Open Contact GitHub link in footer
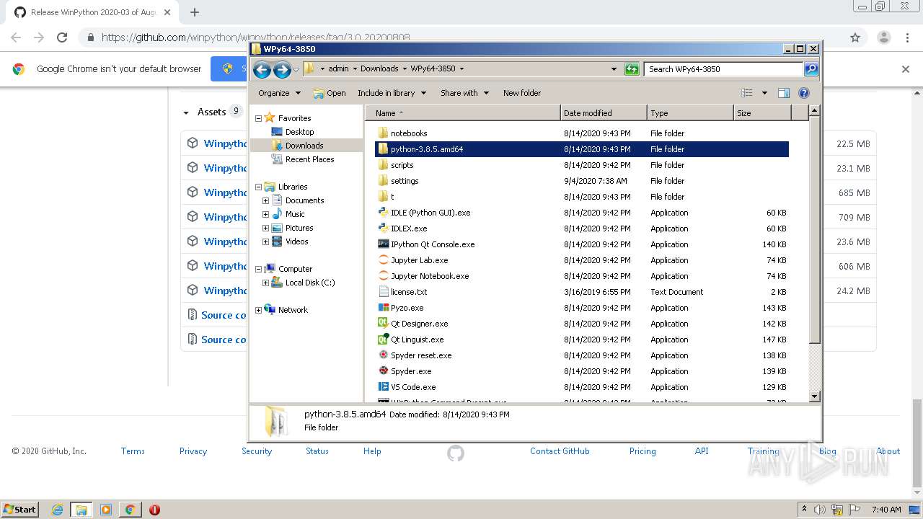The image size is (923, 519). [x=560, y=451]
